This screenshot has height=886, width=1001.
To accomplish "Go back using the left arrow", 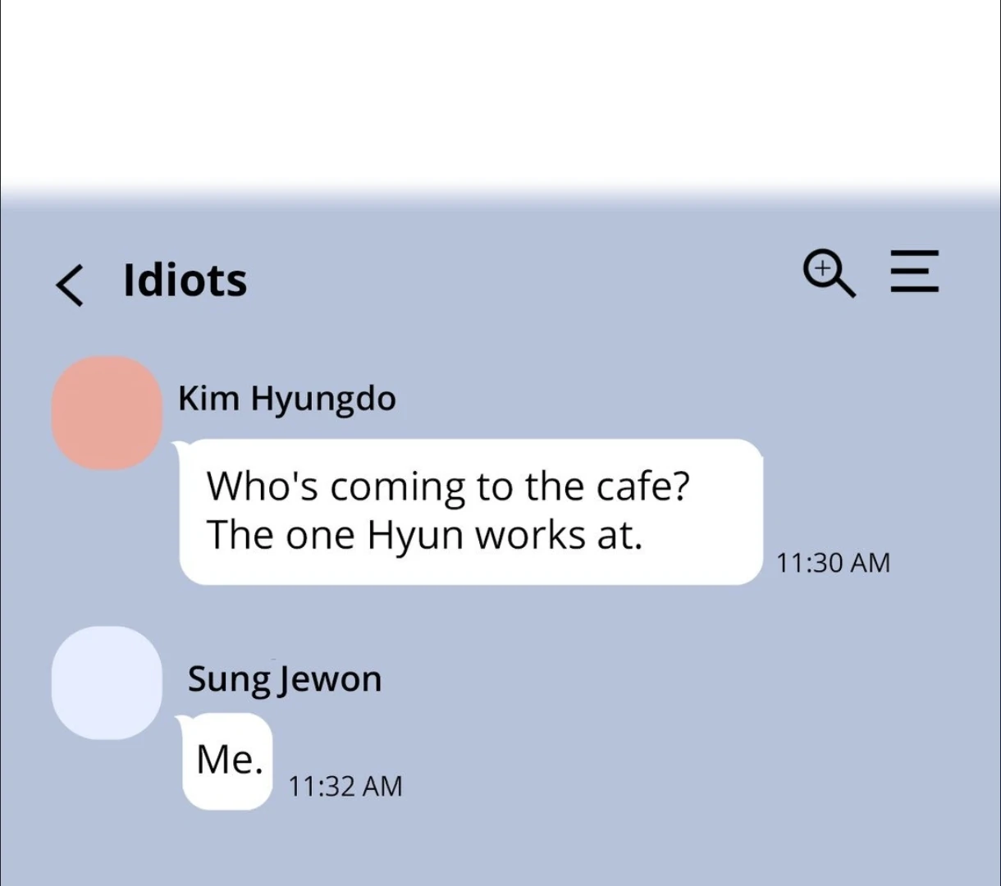I will click(x=71, y=285).
